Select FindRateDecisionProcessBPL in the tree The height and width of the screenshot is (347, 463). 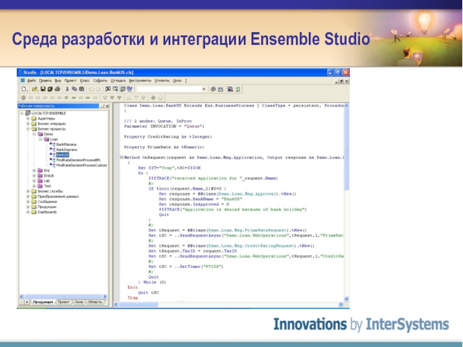(x=78, y=160)
